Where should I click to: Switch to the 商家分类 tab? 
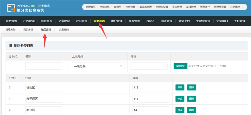point(28,29)
